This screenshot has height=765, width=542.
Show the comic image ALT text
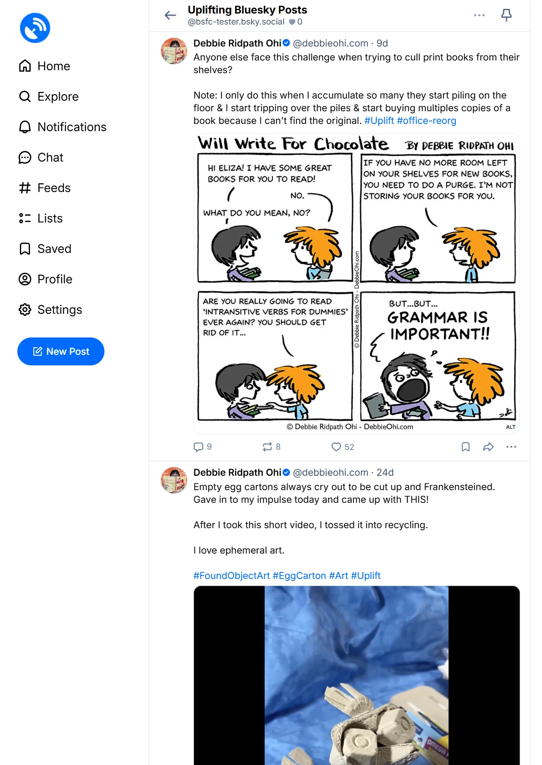pos(510,427)
